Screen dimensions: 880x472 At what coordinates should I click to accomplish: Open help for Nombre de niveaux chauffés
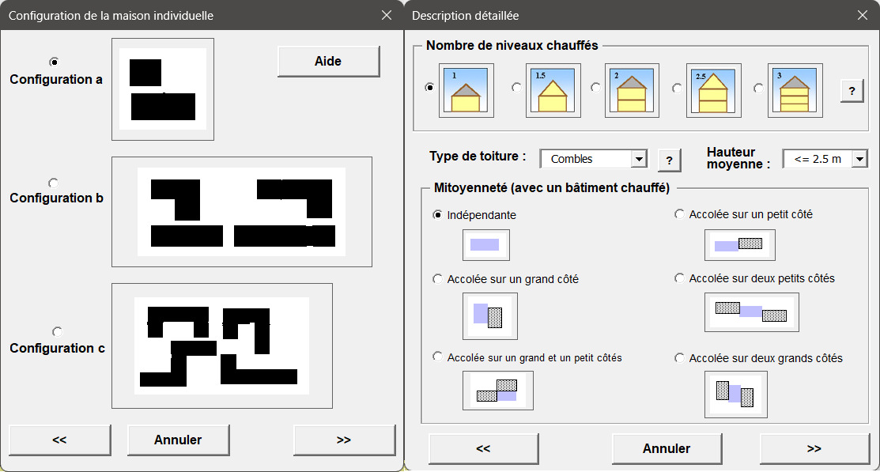pyautogui.click(x=852, y=91)
